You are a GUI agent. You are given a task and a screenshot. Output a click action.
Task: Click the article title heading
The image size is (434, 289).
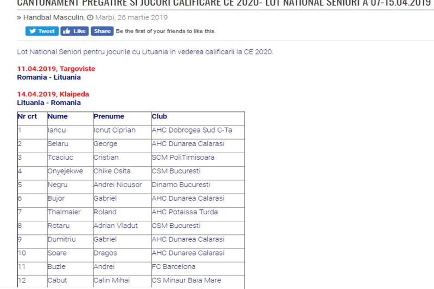(224, 3)
